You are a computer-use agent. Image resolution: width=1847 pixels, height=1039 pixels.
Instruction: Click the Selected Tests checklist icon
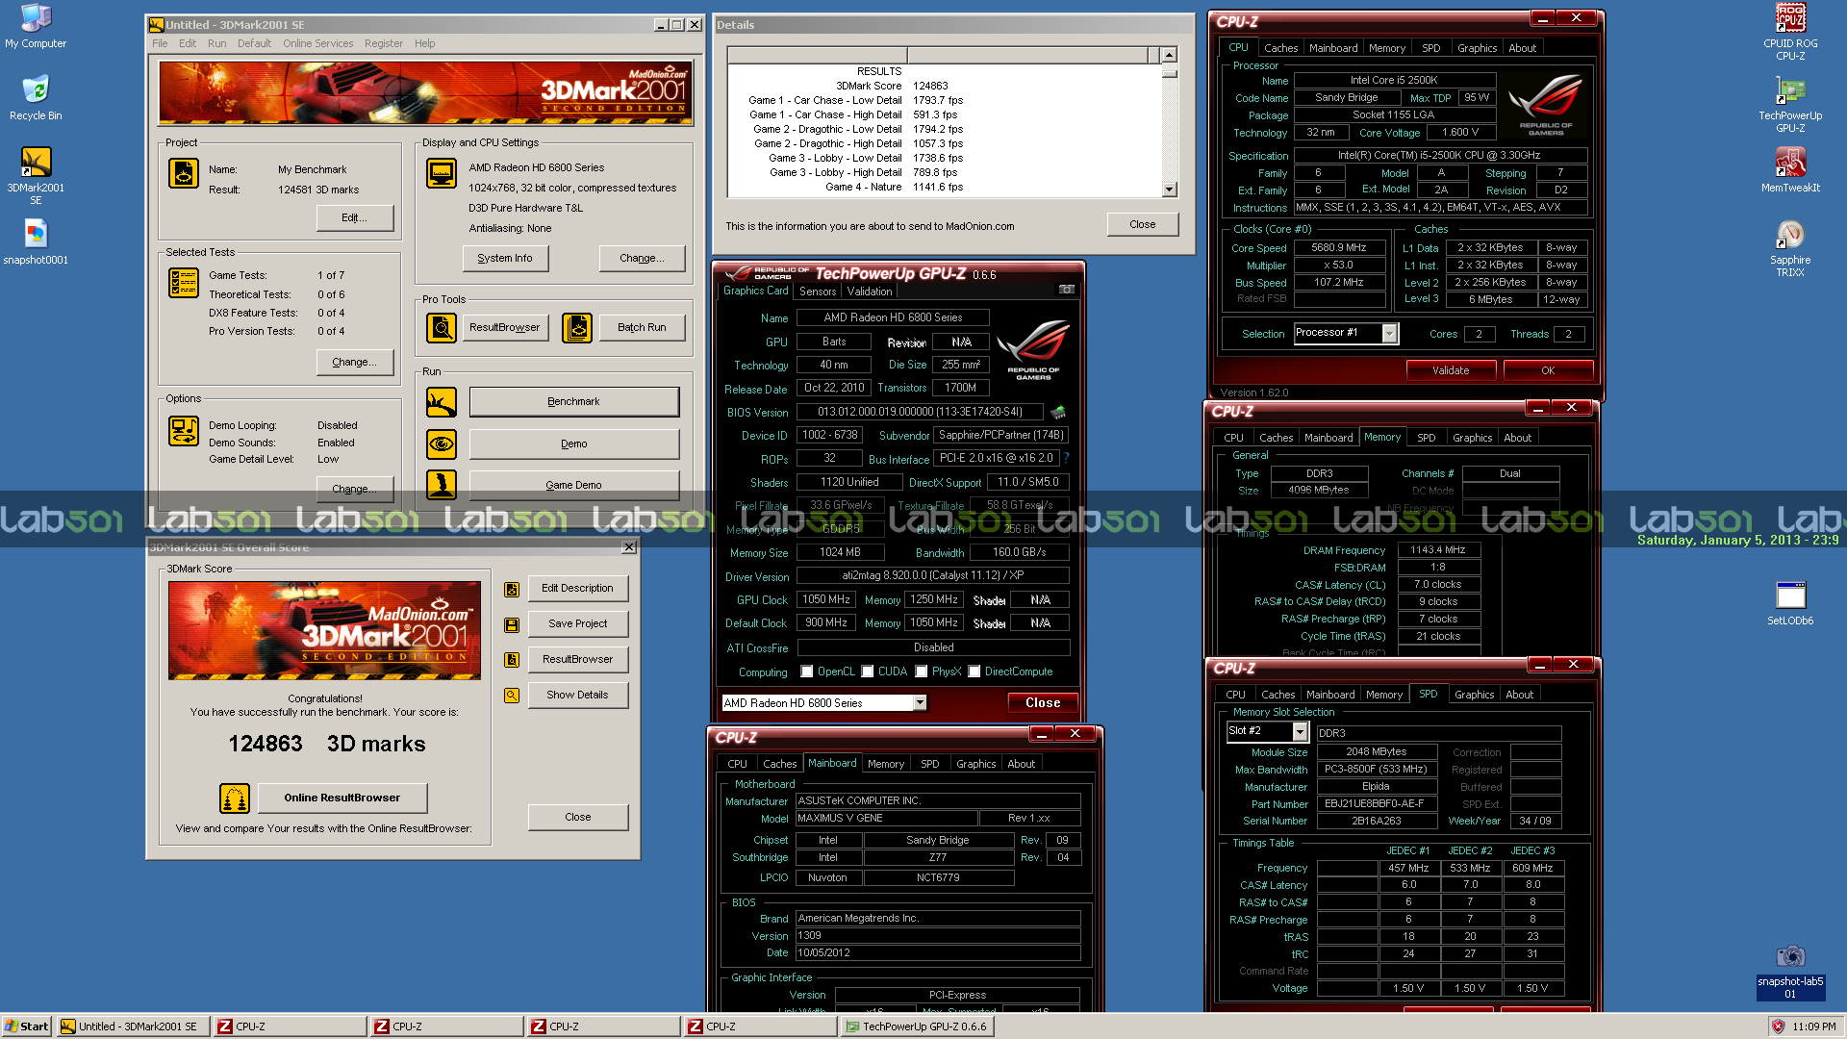(184, 283)
